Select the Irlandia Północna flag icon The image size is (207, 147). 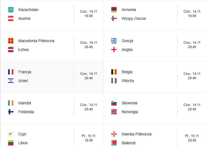[x=114, y=134]
